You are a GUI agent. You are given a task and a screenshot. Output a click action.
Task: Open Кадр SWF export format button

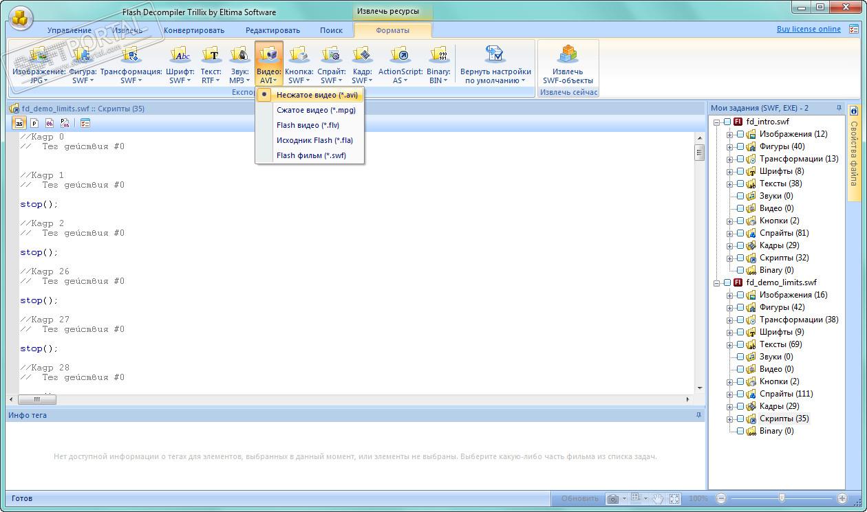coord(362,65)
